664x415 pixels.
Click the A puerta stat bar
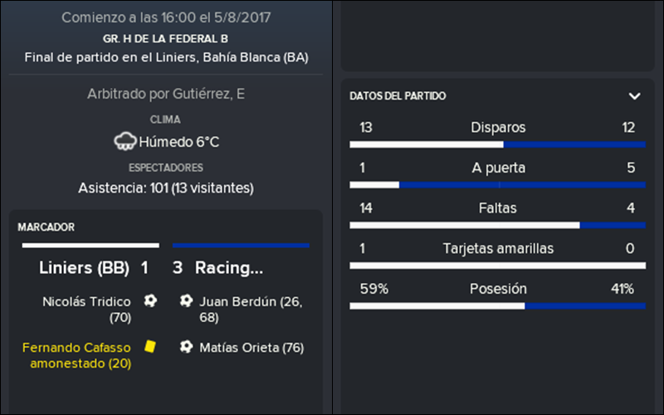pos(497,185)
